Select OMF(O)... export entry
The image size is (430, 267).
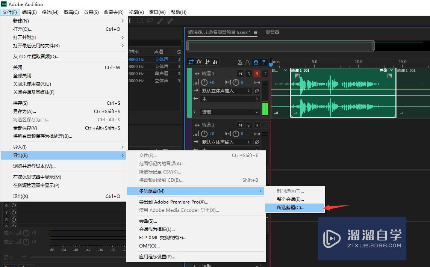click(196, 246)
